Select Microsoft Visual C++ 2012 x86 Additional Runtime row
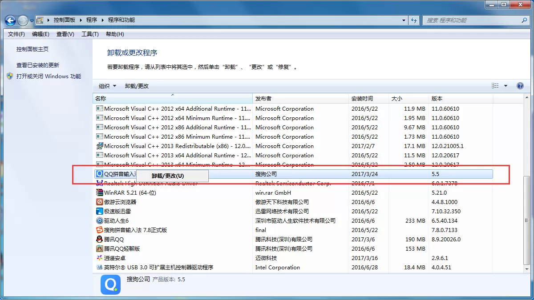Viewport: 534px width, 300px height. pyautogui.click(x=293, y=128)
